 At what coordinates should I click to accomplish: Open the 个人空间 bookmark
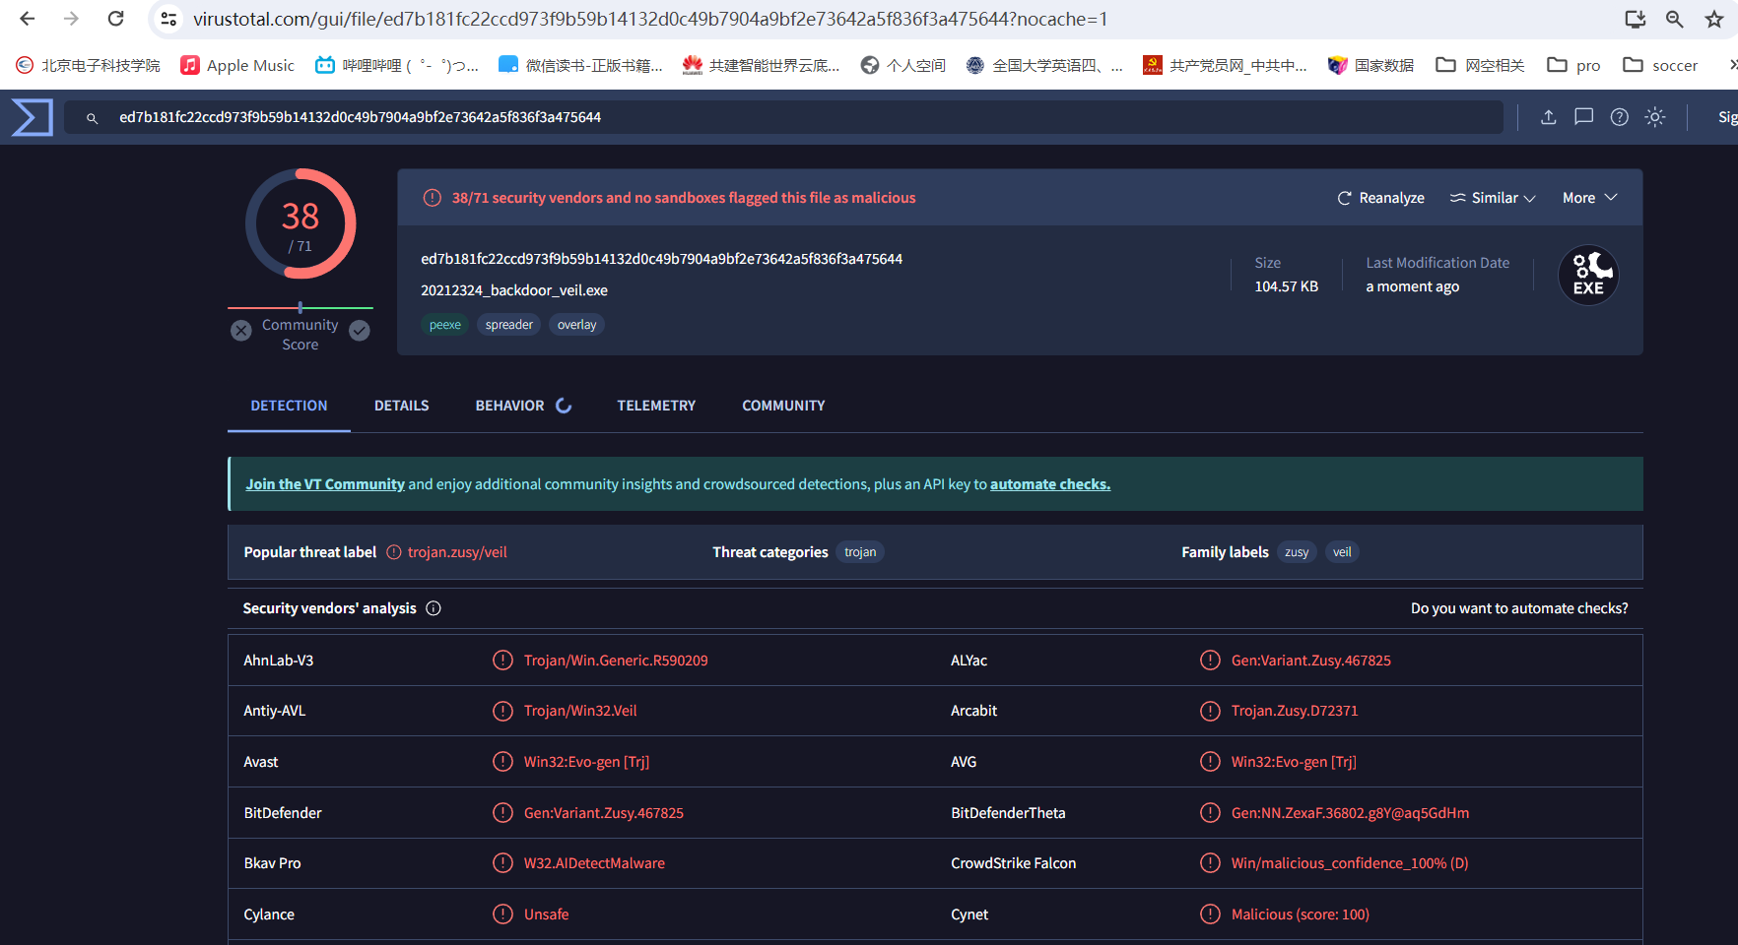902,65
